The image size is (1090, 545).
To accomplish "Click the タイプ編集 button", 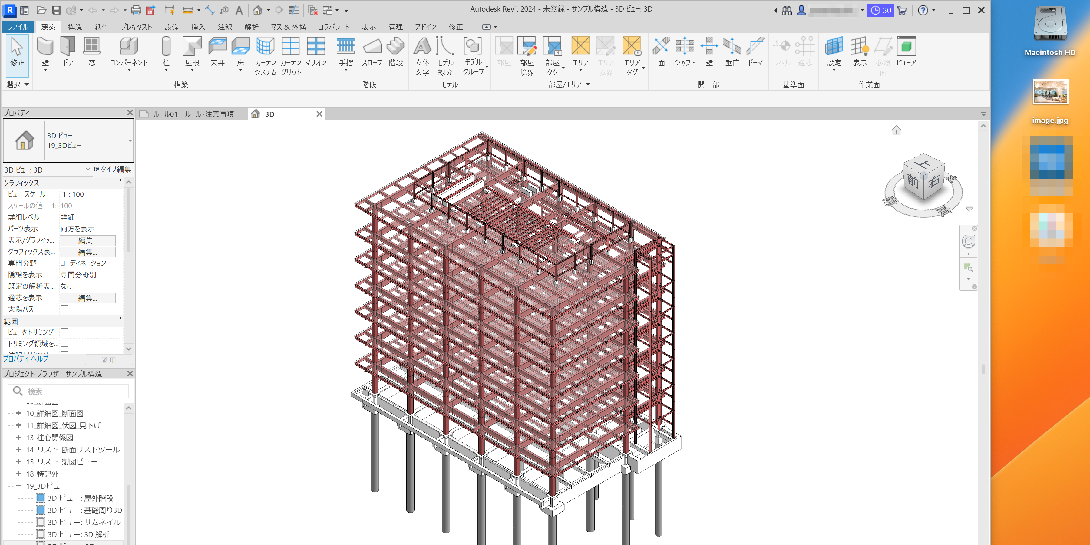I will tap(113, 169).
